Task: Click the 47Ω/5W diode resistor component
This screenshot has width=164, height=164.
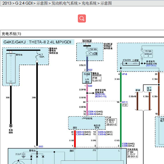Action: pyautogui.click(x=131, y=63)
